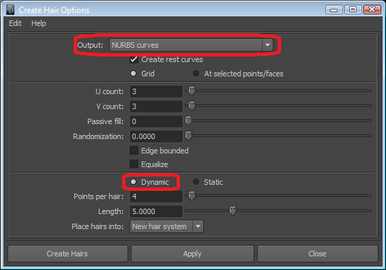Click the Randomization slider handle
This screenshot has width=386, height=270.
point(188,136)
